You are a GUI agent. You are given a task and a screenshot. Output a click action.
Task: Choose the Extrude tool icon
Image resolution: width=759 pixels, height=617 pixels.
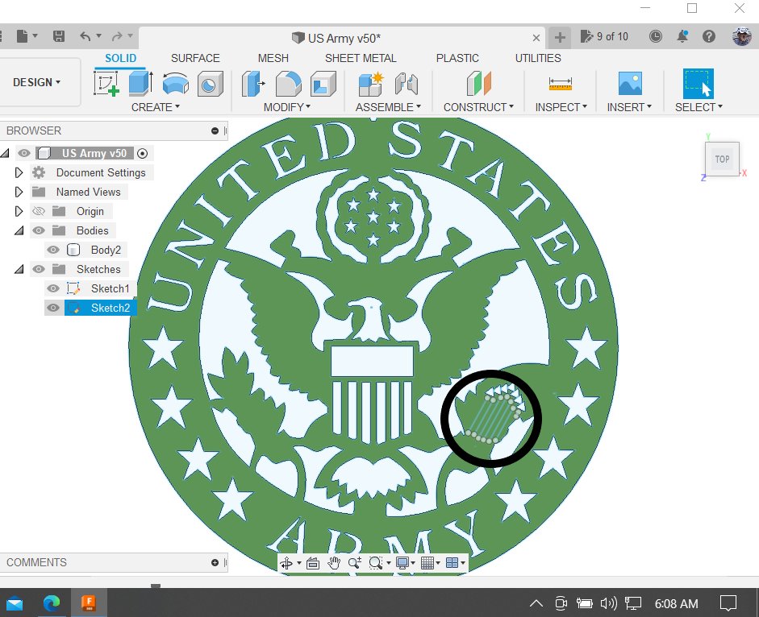click(141, 83)
